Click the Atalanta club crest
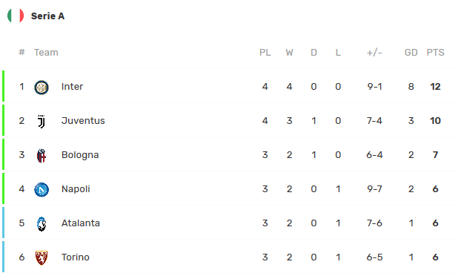Screen dimensions: 458x276 point(42,223)
